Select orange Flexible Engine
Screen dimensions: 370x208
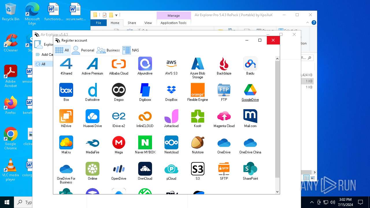coord(198,92)
